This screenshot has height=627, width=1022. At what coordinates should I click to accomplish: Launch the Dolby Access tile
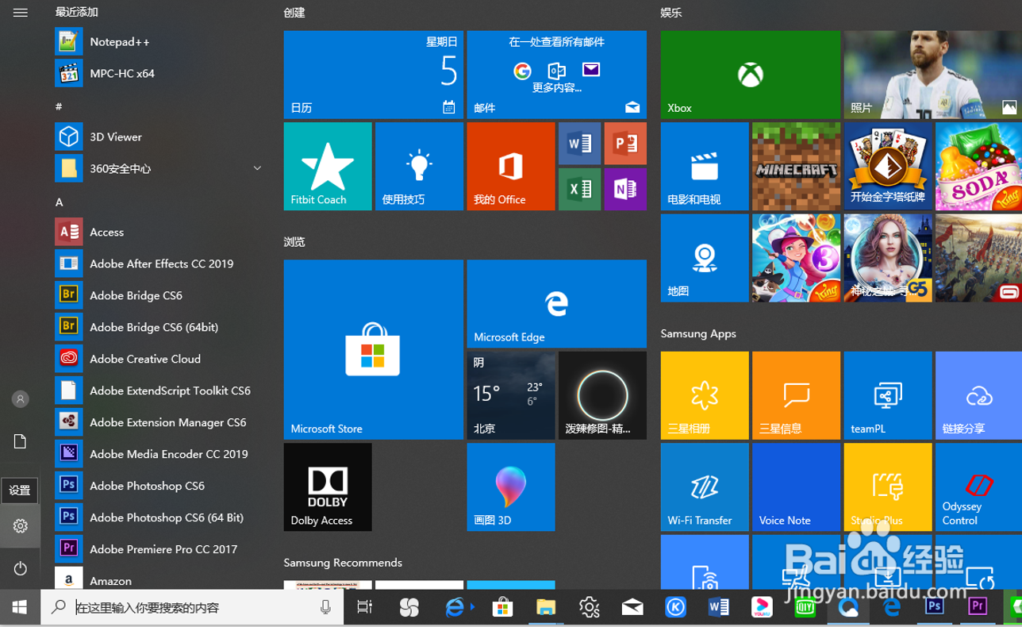coord(328,487)
